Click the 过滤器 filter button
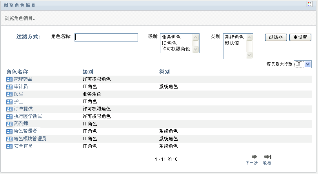 [x=276, y=37]
